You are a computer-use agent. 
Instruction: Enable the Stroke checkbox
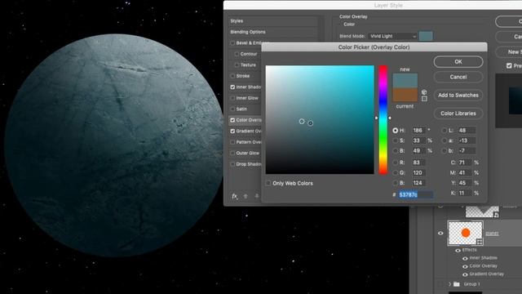click(232, 76)
